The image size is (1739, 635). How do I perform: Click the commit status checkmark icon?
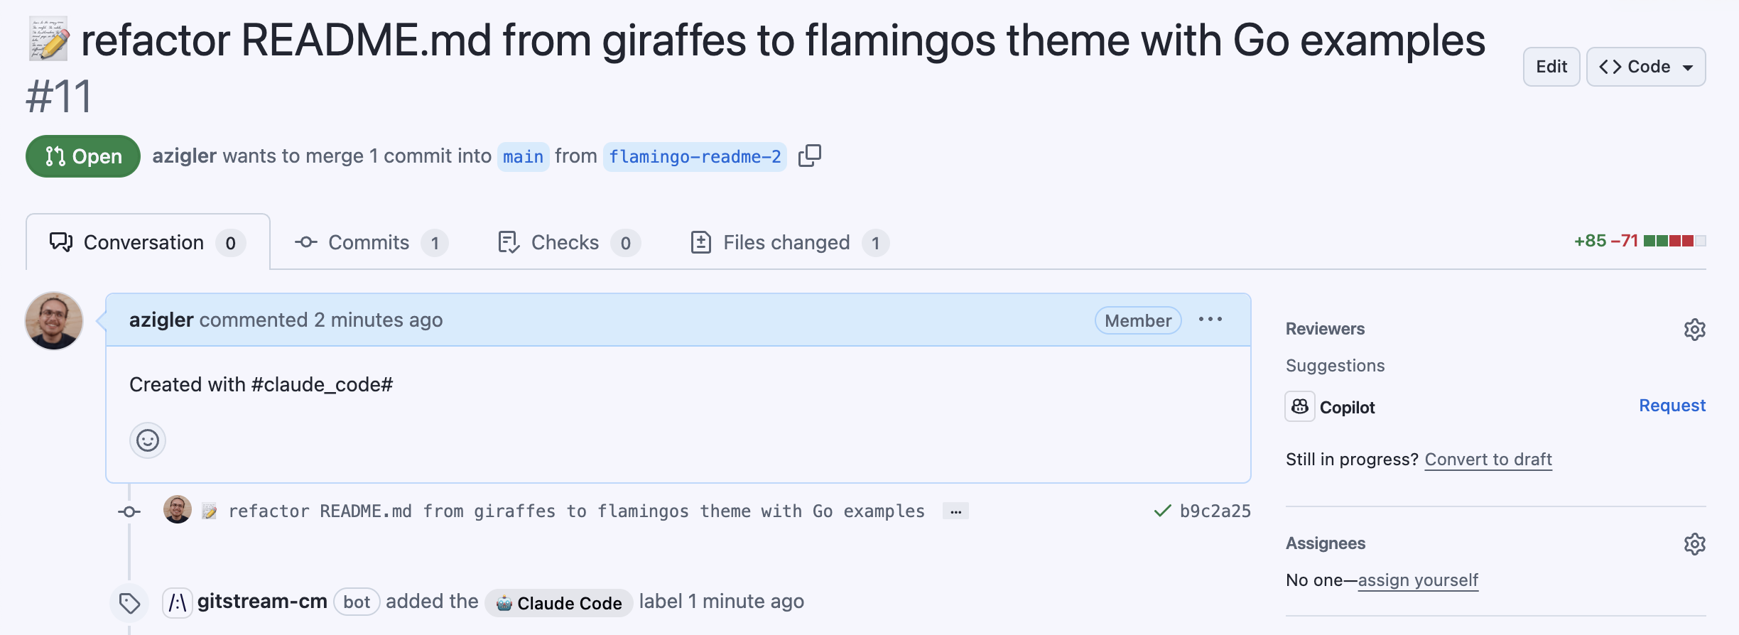1162,511
